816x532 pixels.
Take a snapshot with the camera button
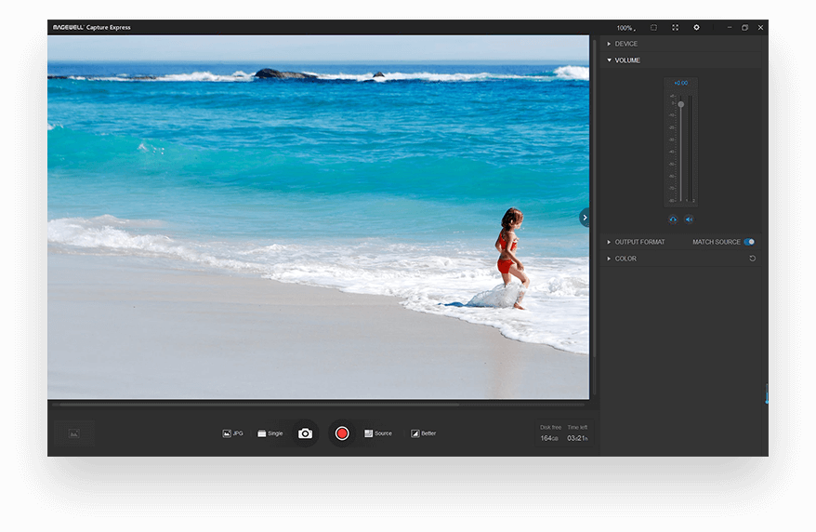[305, 433]
